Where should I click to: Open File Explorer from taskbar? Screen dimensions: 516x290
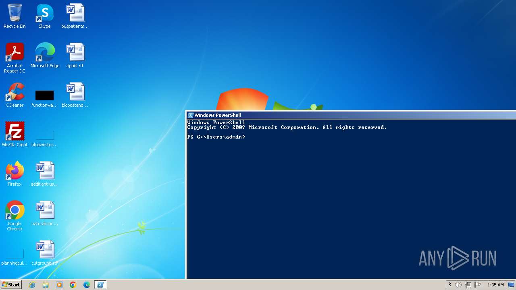coord(46,285)
